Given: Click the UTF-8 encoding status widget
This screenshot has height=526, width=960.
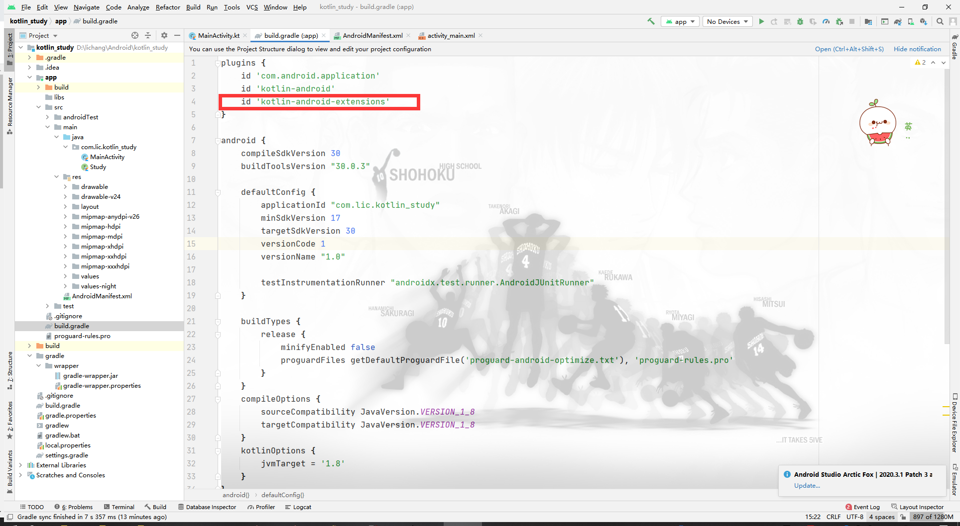Looking at the screenshot, I should pyautogui.click(x=855, y=517).
